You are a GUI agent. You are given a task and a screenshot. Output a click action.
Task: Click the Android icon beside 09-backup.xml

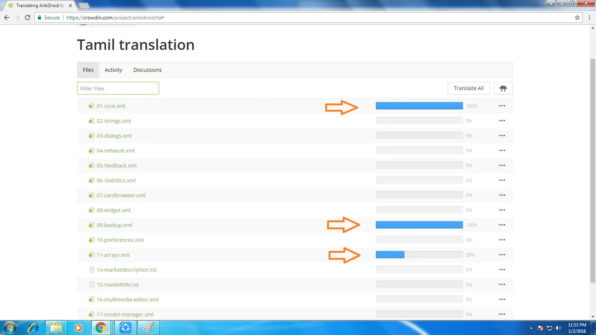click(91, 225)
